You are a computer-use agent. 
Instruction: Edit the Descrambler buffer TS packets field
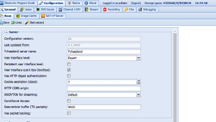click(x=104, y=107)
